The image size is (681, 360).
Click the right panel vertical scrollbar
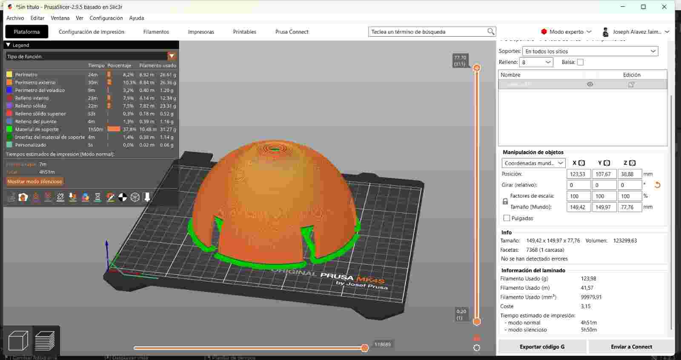[671, 213]
